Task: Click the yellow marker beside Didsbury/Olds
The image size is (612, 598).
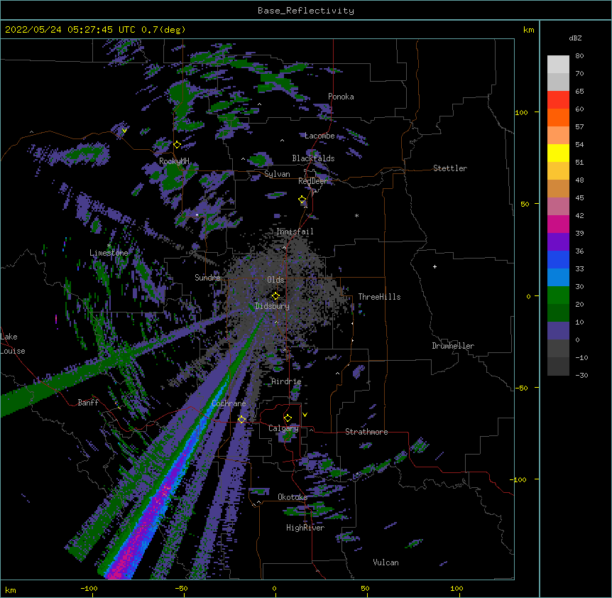Action: point(275,295)
